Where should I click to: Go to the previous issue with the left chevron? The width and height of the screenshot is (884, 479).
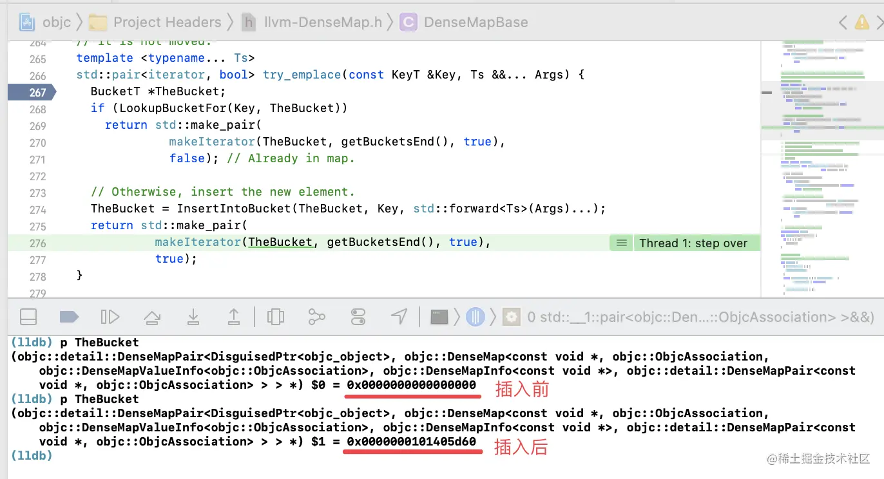(843, 23)
